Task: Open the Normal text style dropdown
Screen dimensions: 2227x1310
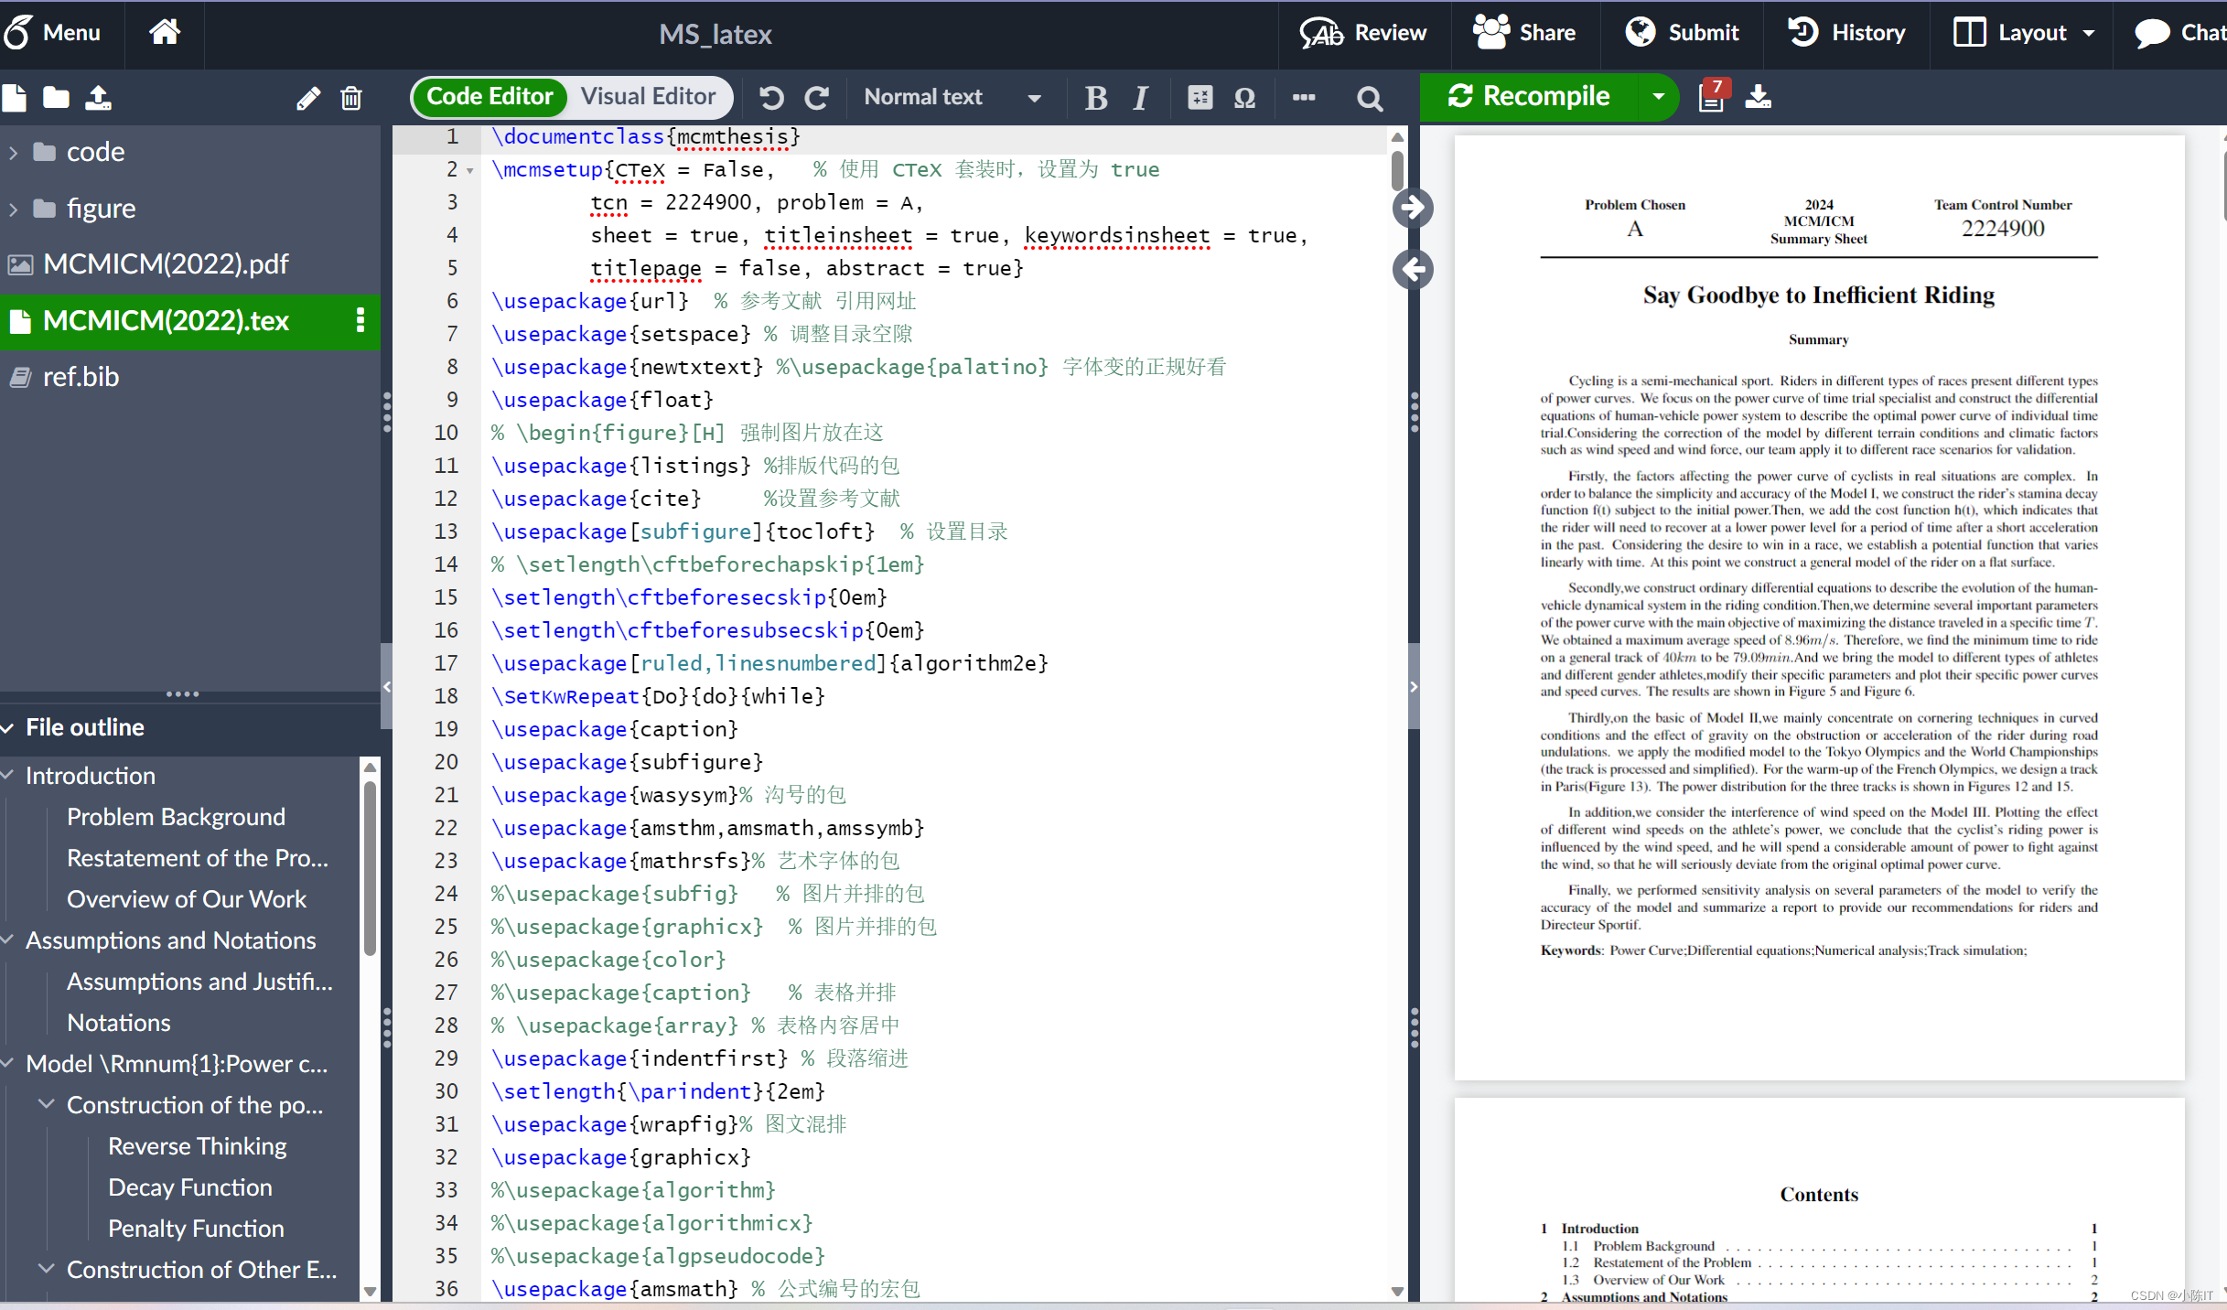Action: [952, 97]
